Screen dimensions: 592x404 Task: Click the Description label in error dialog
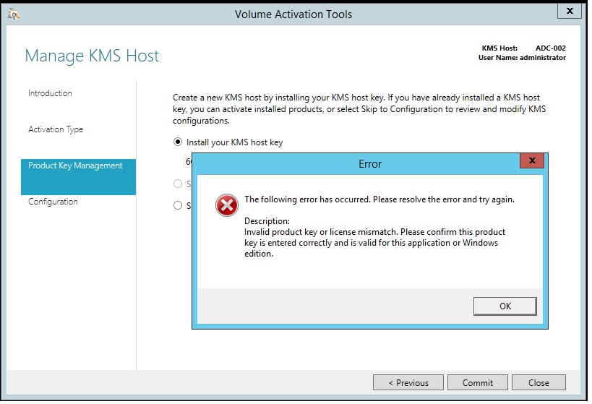pos(267,221)
